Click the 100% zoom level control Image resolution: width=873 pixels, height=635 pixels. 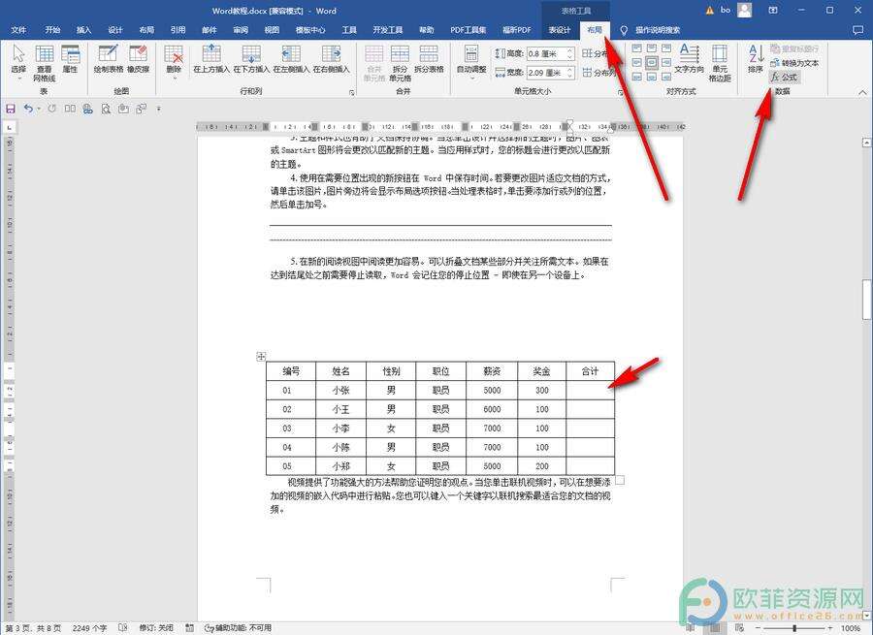[x=850, y=627]
